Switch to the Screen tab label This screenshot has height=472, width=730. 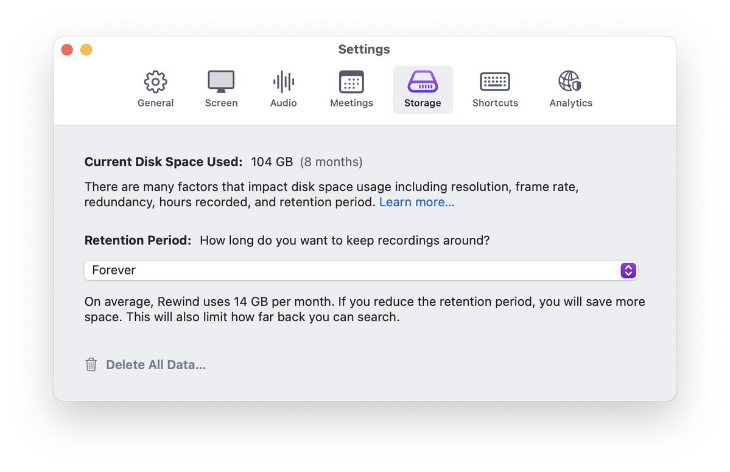221,103
